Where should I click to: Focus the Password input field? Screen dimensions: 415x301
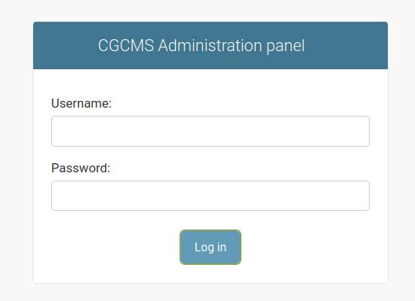point(211,196)
